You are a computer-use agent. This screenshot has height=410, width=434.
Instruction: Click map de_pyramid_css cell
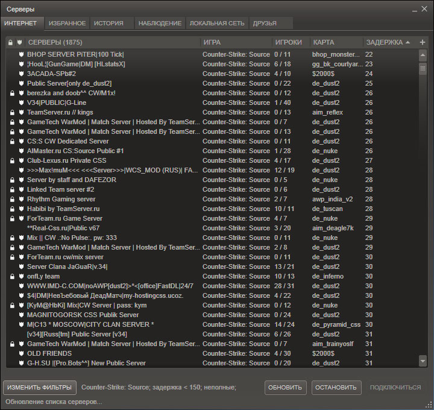coord(336,324)
